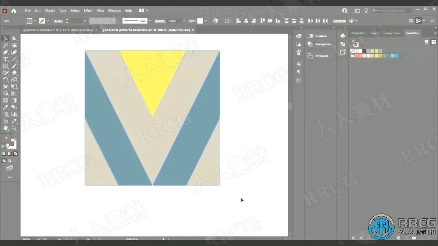This screenshot has height=246, width=438.
Task: Select the Selection tool arrow
Action: click(5, 38)
